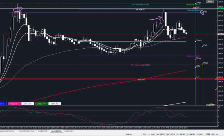Click the current price tag on the red line
This screenshot has width=224, height=136.
(x=221, y=34)
